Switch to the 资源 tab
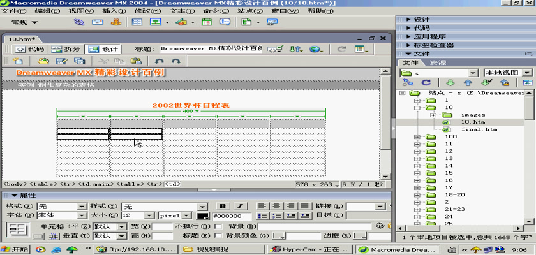 click(438, 63)
